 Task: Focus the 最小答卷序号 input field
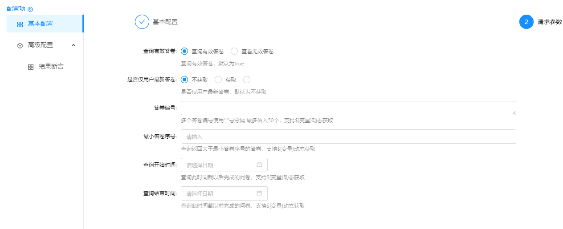348,137
